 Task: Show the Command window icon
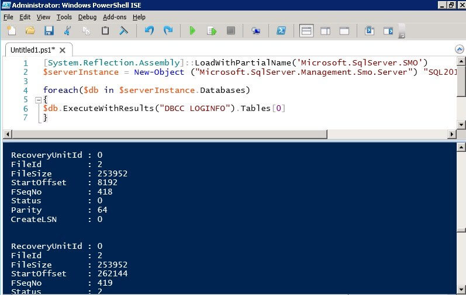click(370, 30)
